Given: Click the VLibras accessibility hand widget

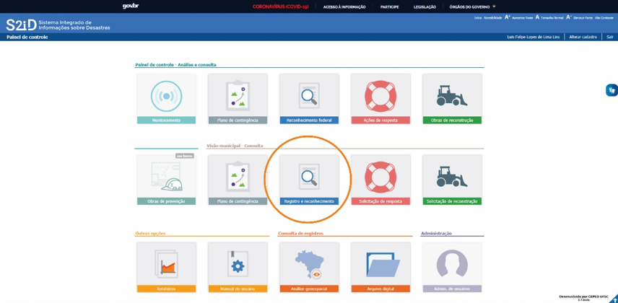Looking at the screenshot, I should tap(612, 90).
